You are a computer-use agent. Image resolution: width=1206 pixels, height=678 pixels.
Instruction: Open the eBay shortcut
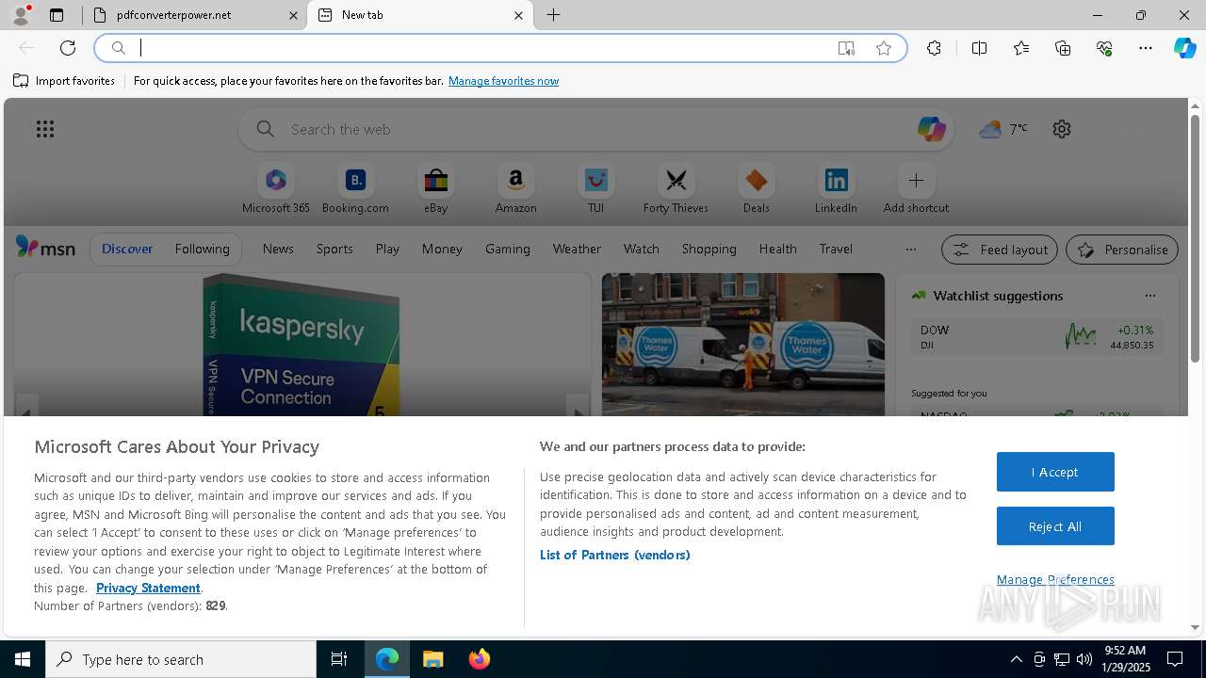[x=435, y=189]
